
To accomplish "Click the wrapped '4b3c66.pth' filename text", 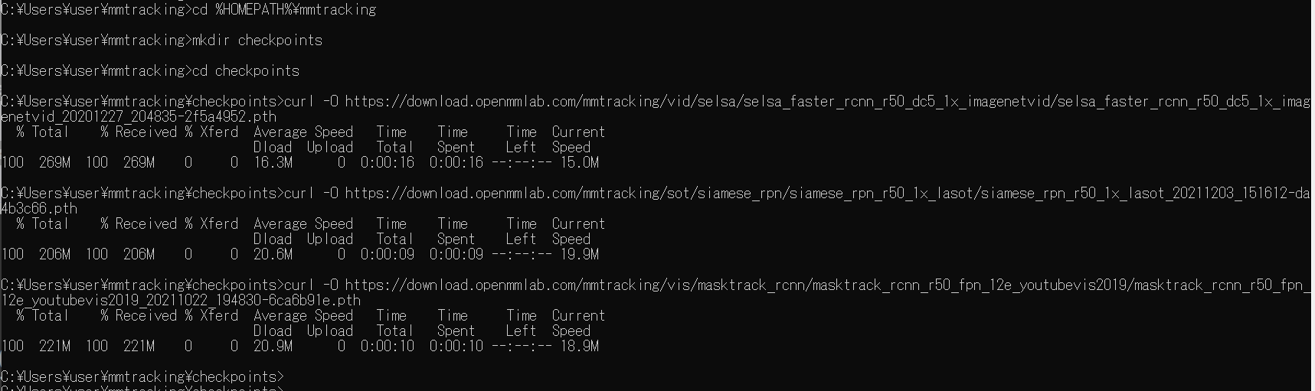I will (39, 208).
